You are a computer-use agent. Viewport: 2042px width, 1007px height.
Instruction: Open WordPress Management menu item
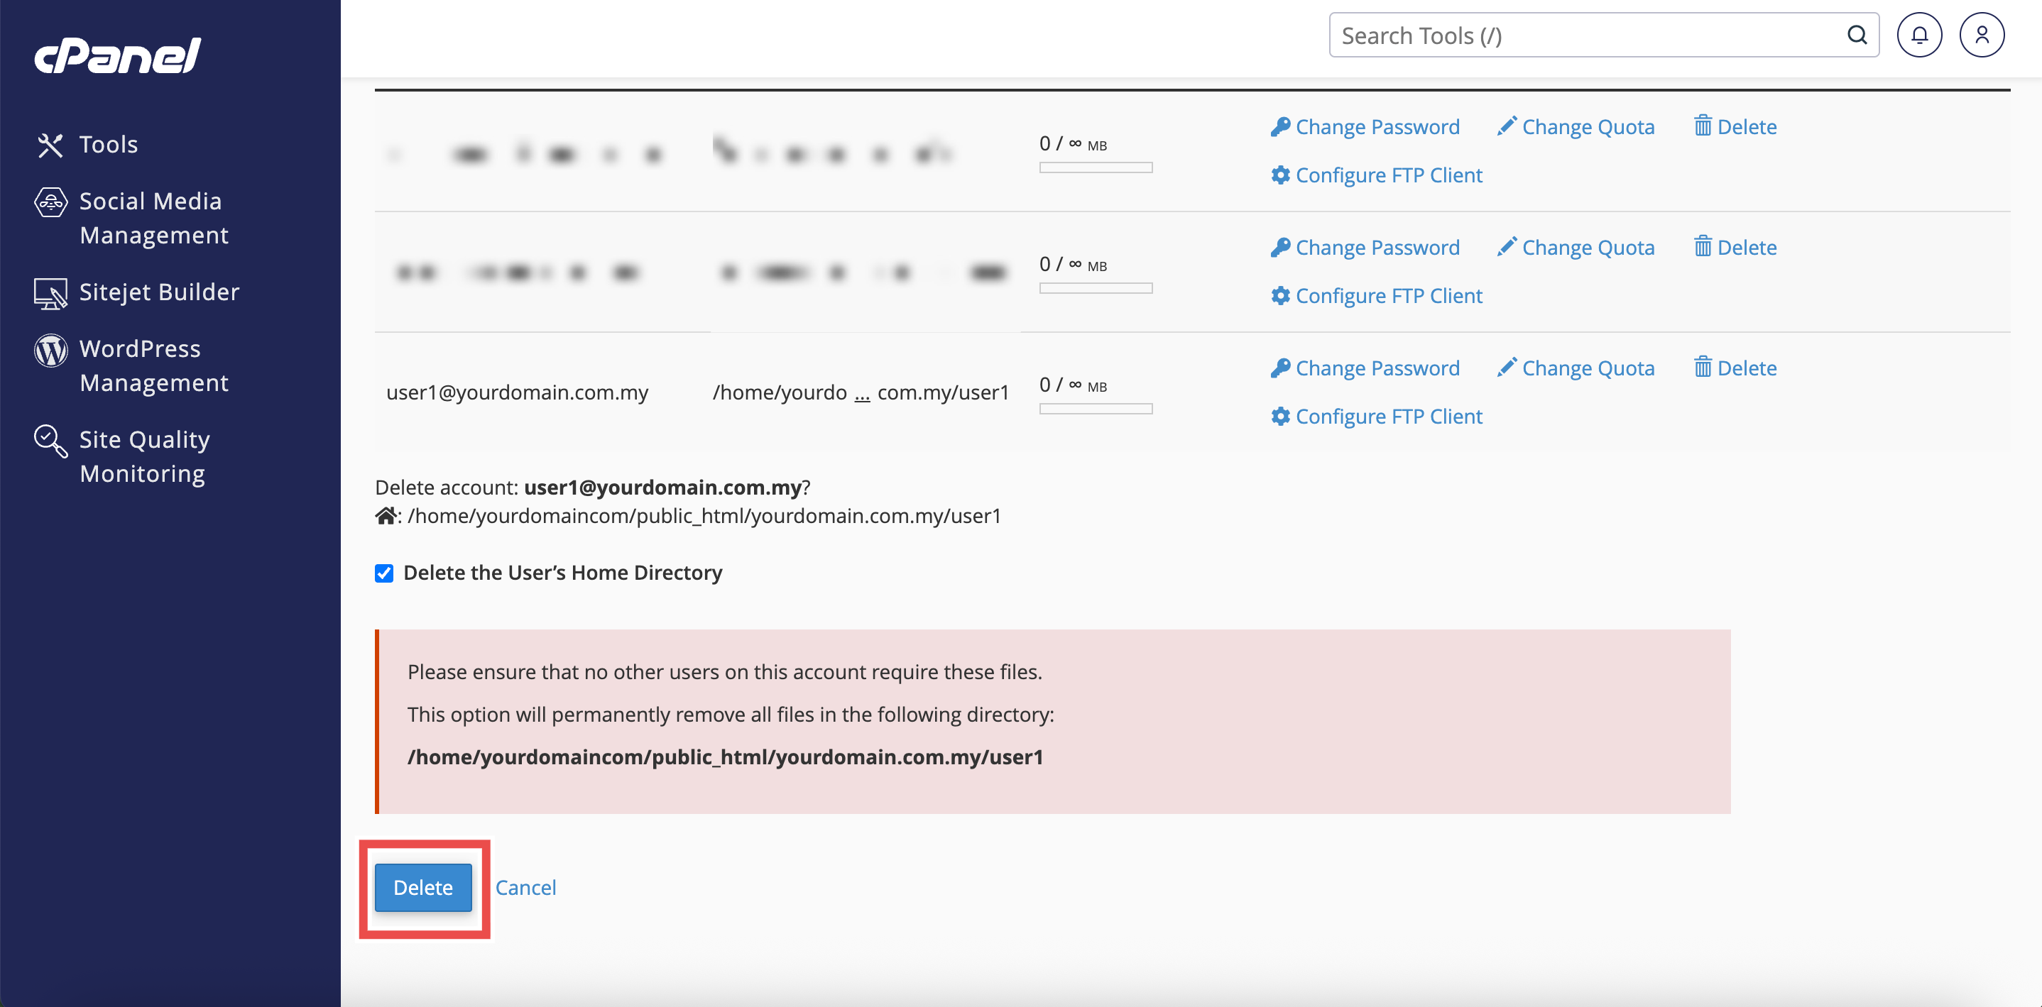(154, 366)
